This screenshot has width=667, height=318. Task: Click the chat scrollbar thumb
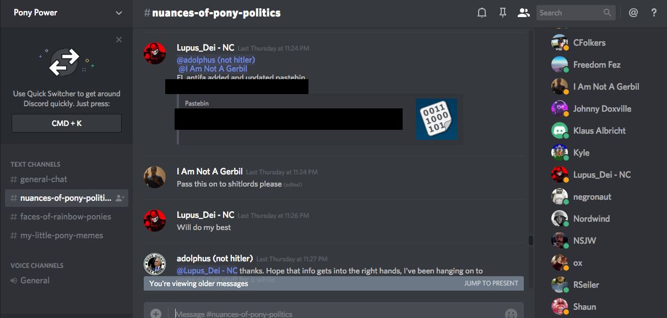coord(531,240)
